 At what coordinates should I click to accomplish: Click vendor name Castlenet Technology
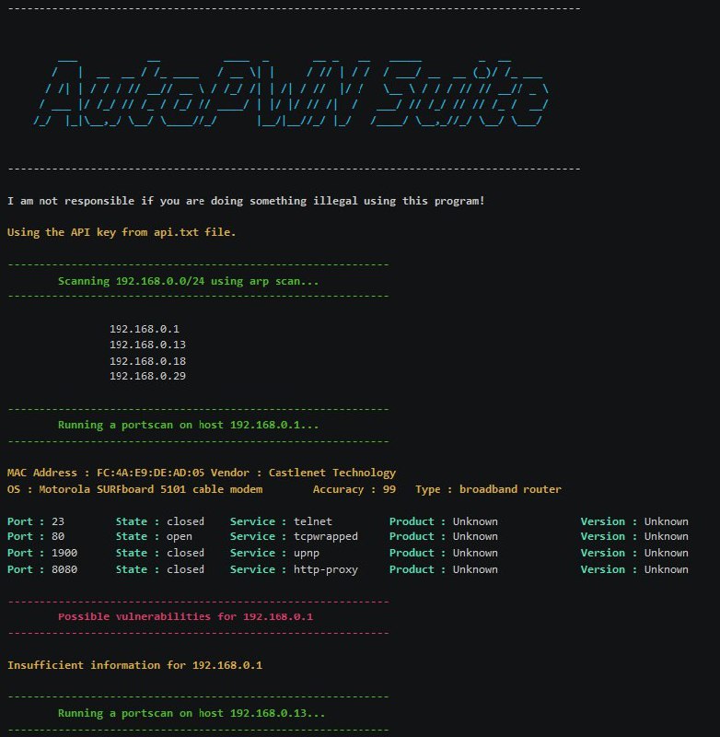point(332,473)
